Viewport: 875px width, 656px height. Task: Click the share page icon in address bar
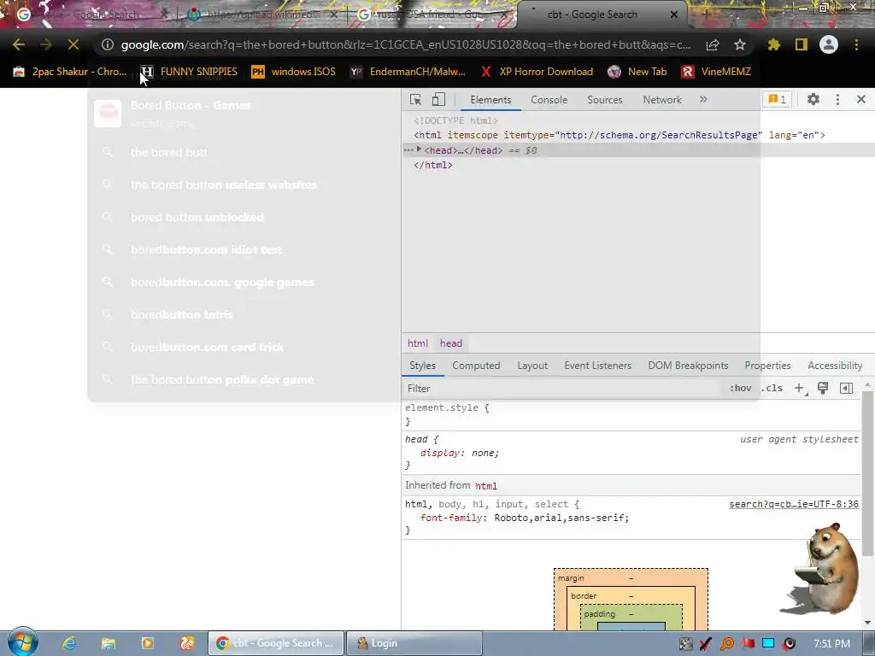pyautogui.click(x=713, y=44)
